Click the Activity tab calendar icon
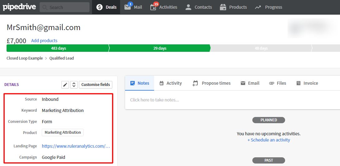Screen dimensions: 340x166 tap(162, 83)
